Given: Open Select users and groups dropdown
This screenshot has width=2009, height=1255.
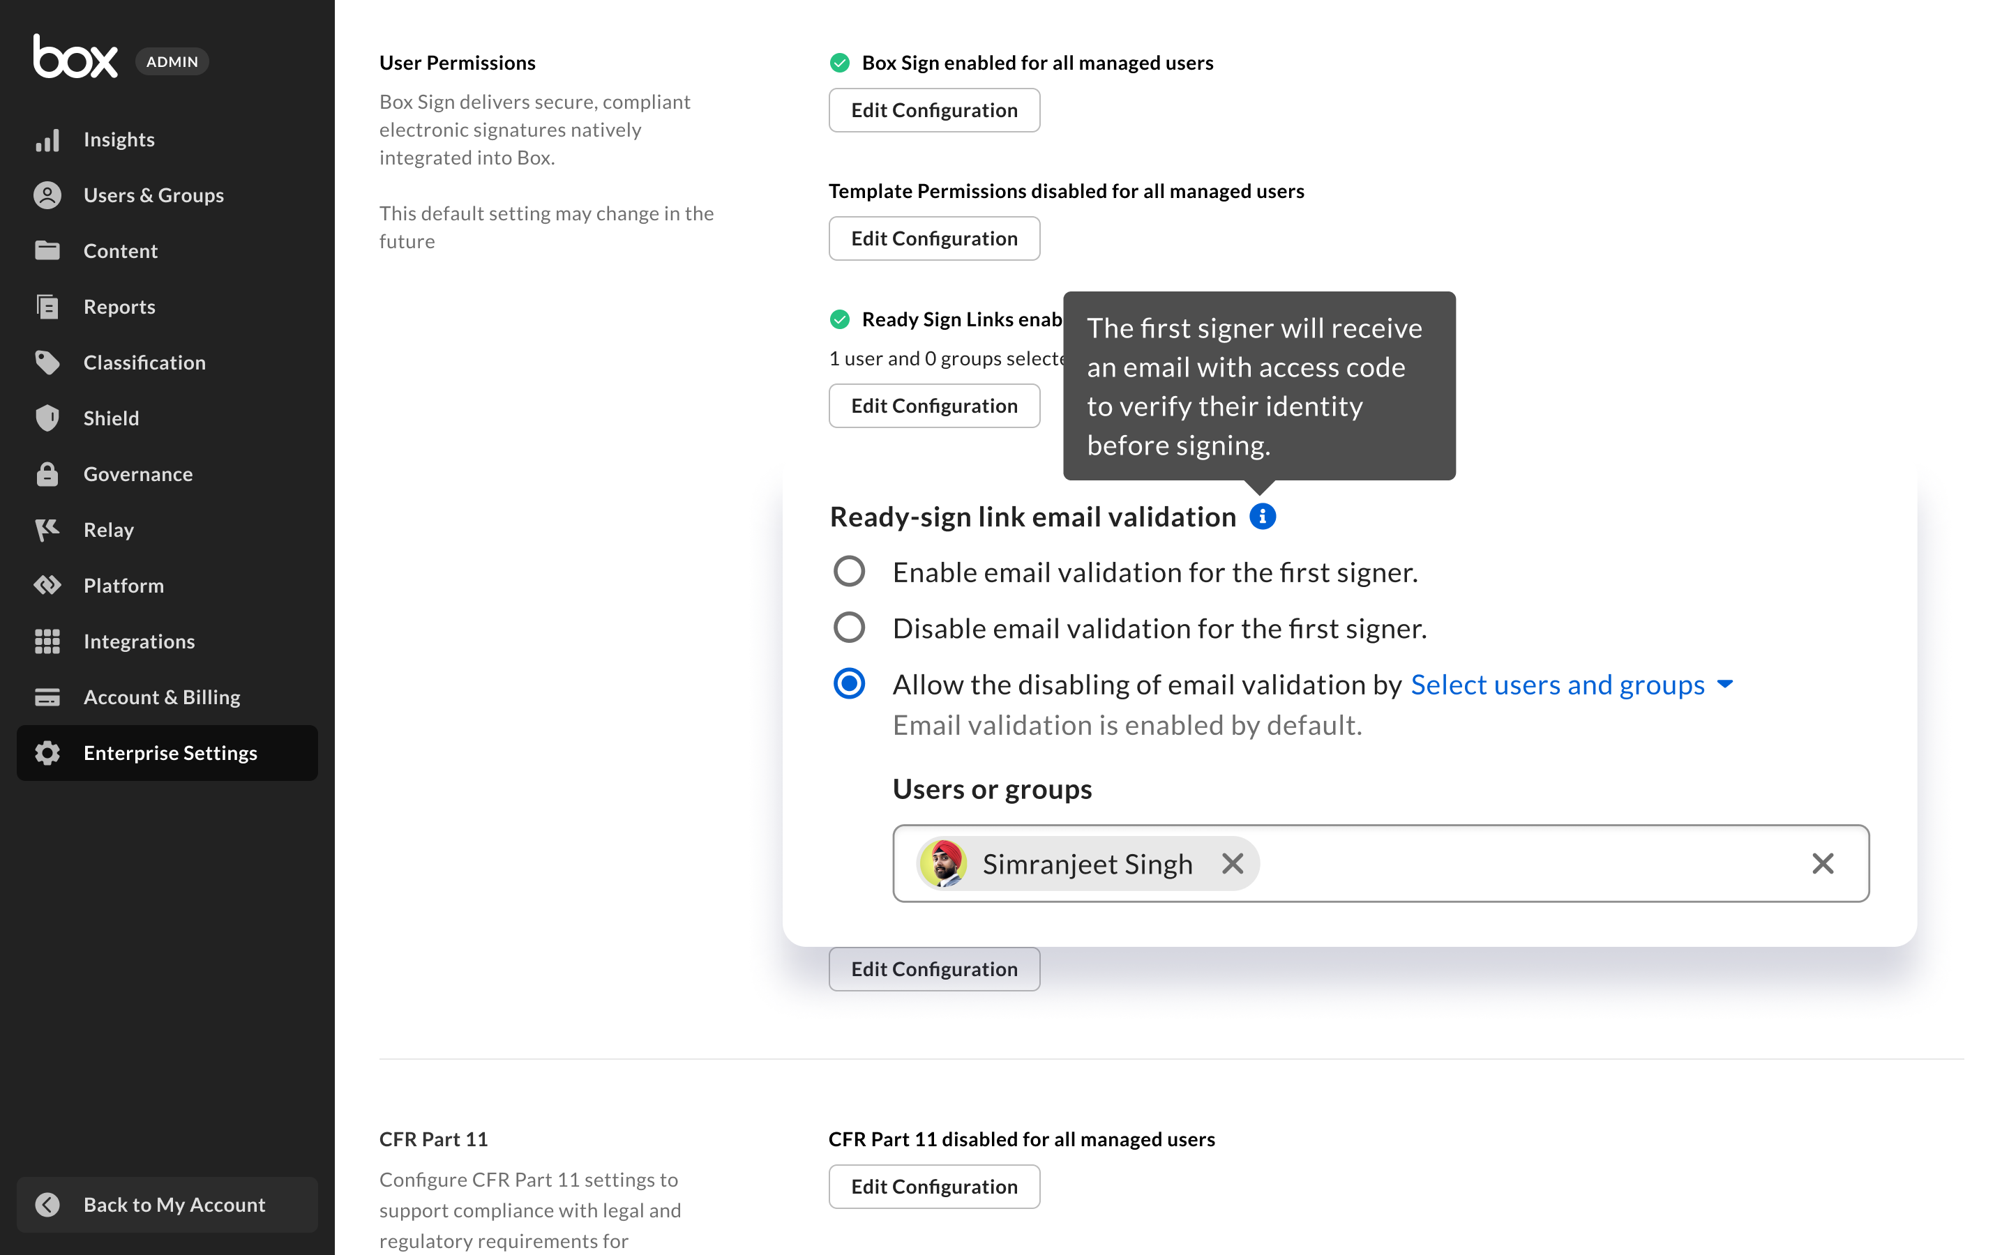Looking at the screenshot, I should pyautogui.click(x=1572, y=685).
